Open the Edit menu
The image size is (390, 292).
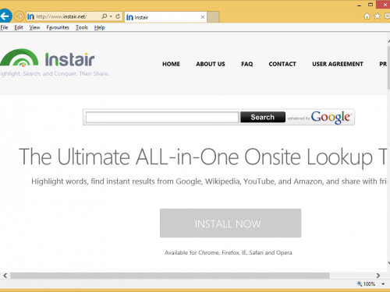[19, 27]
